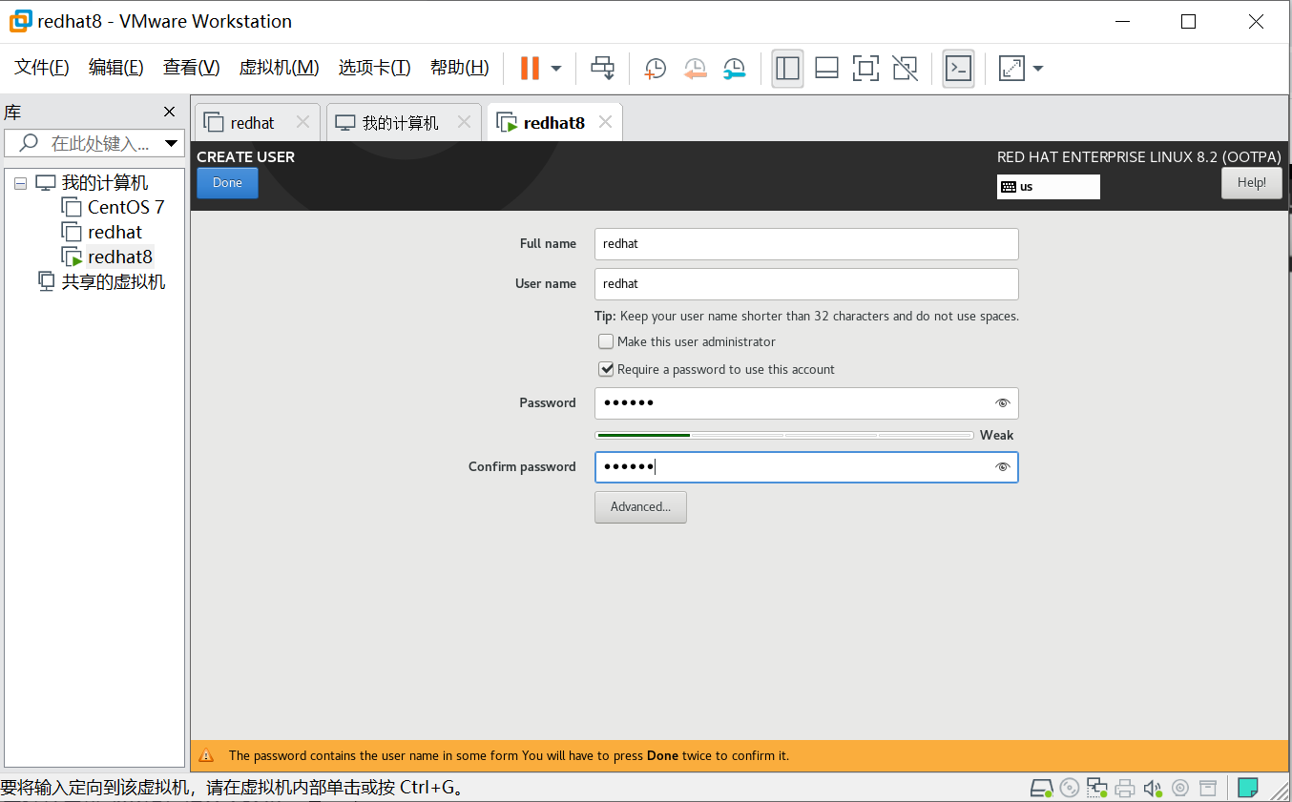
Task: Click the User name input field
Action: [806, 284]
